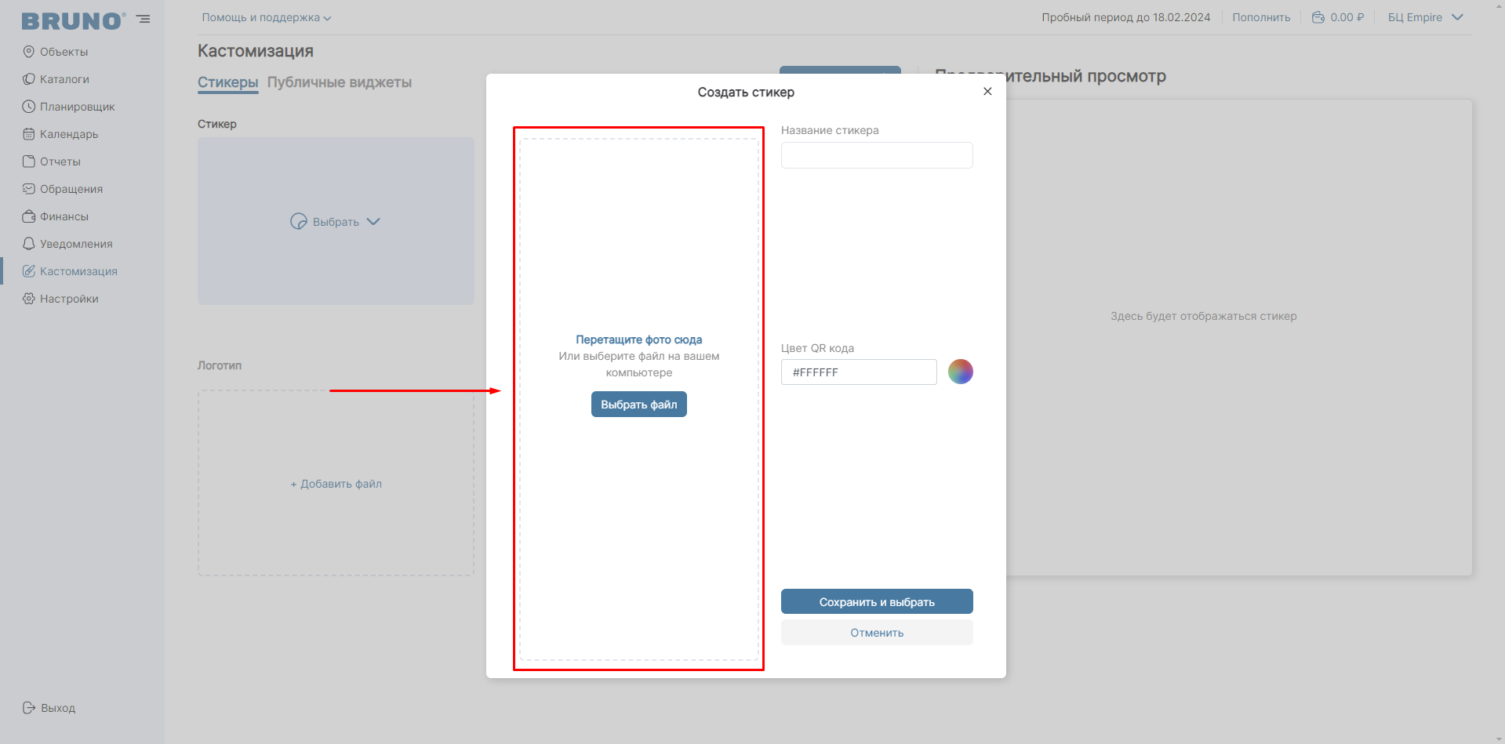The height and width of the screenshot is (744, 1505).
Task: Switch to Публичные виджеты tab
Action: 340,82
